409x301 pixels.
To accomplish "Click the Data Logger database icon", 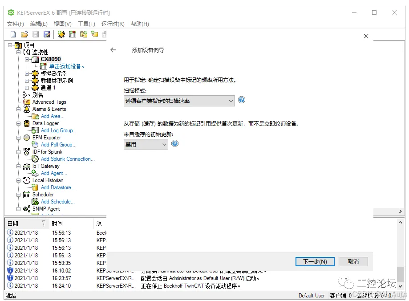I will pyautogui.click(x=27, y=123).
